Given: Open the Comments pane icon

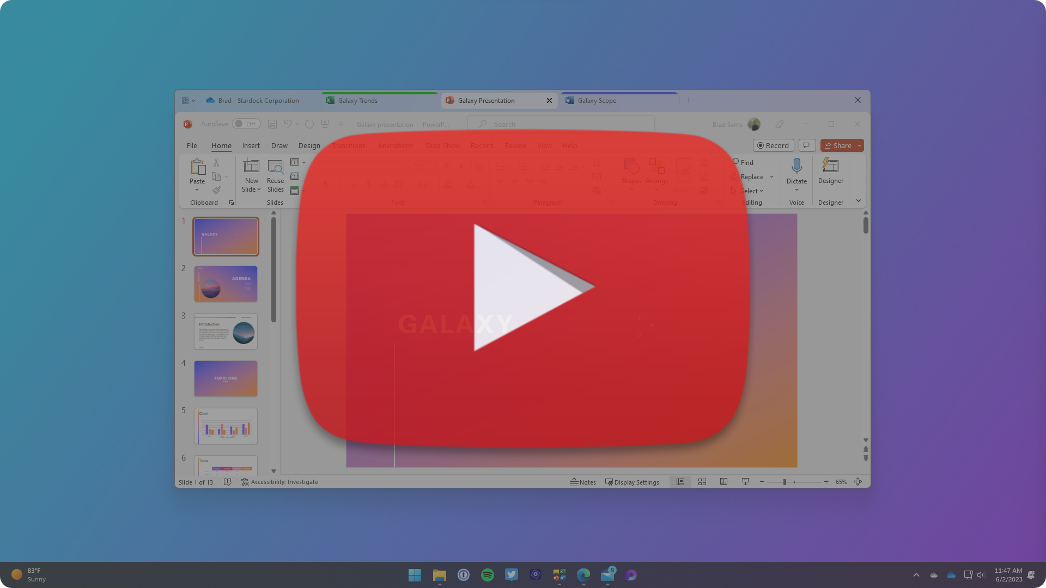Looking at the screenshot, I should point(806,145).
